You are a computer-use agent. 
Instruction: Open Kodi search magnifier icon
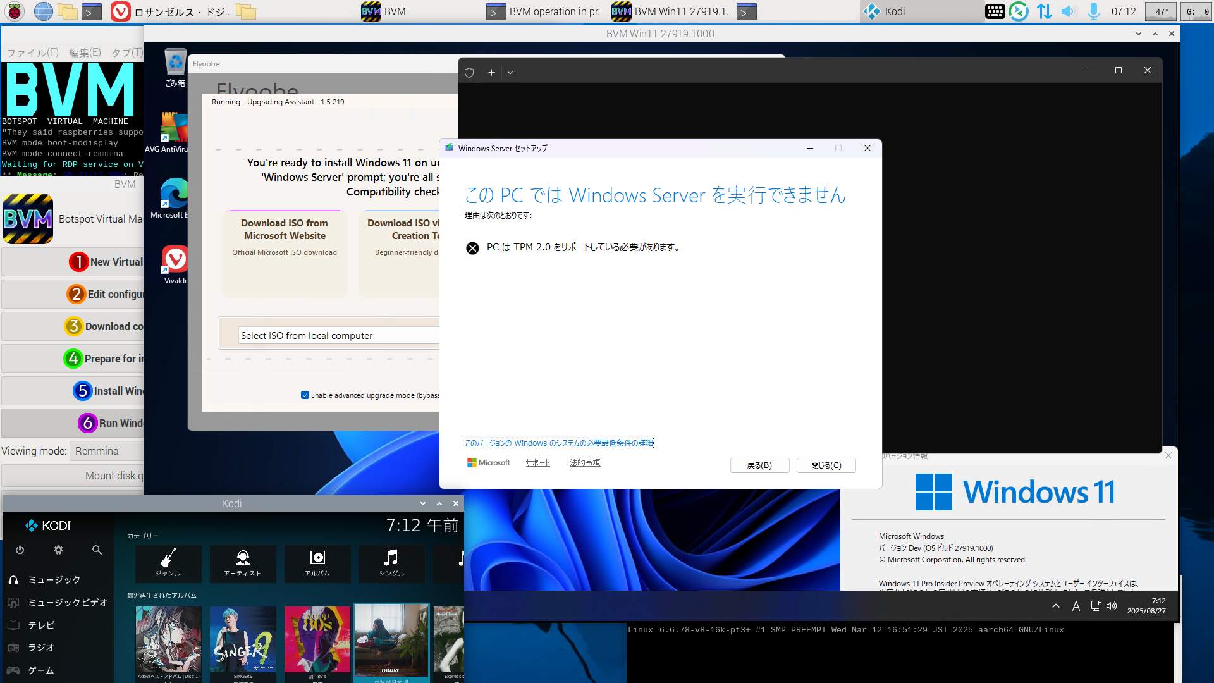point(97,550)
